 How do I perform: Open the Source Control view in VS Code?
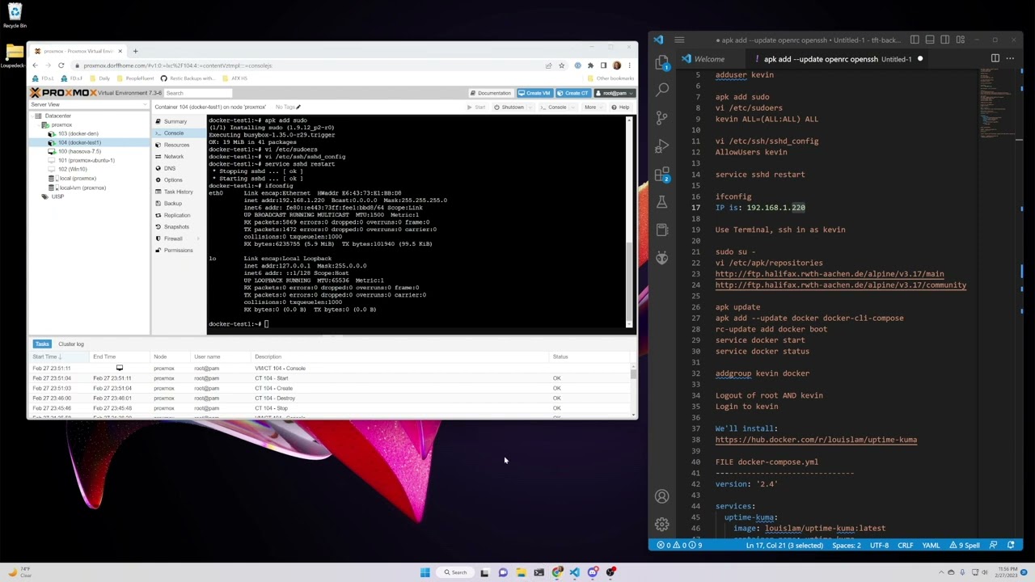click(x=662, y=117)
